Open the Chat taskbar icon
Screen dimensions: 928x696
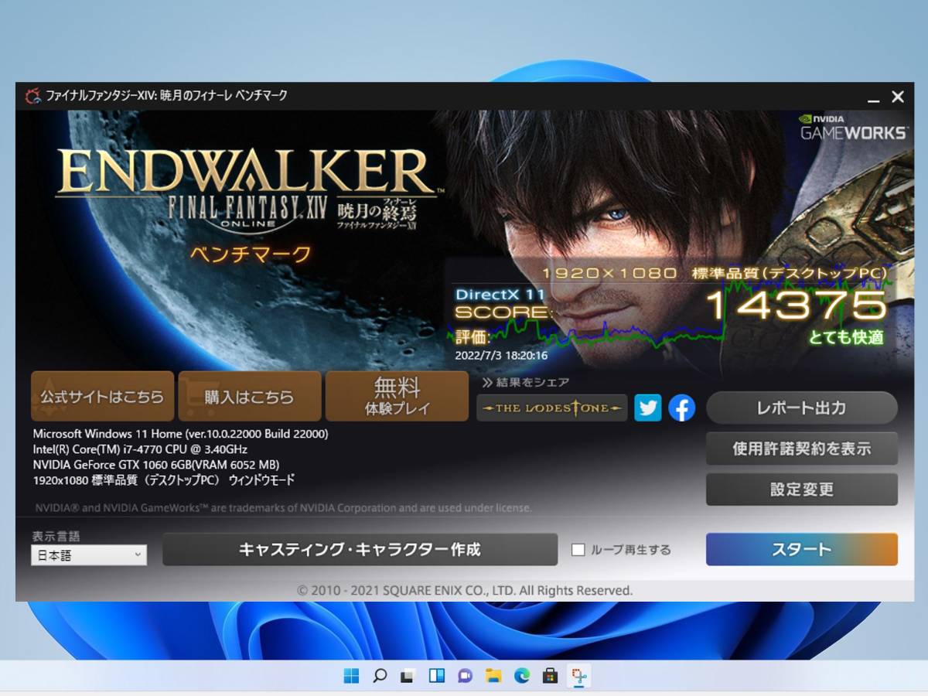tap(465, 676)
